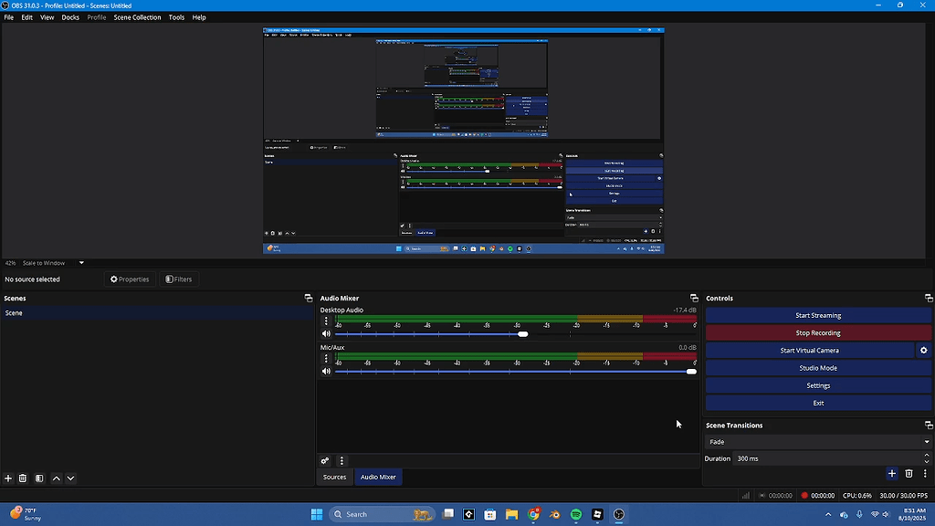Mute the Mic/Aux speaker icon
This screenshot has width=935, height=526.
(x=326, y=372)
